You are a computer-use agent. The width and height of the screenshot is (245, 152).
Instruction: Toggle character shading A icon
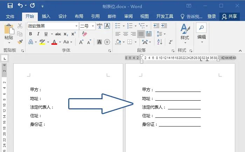pos(99,42)
